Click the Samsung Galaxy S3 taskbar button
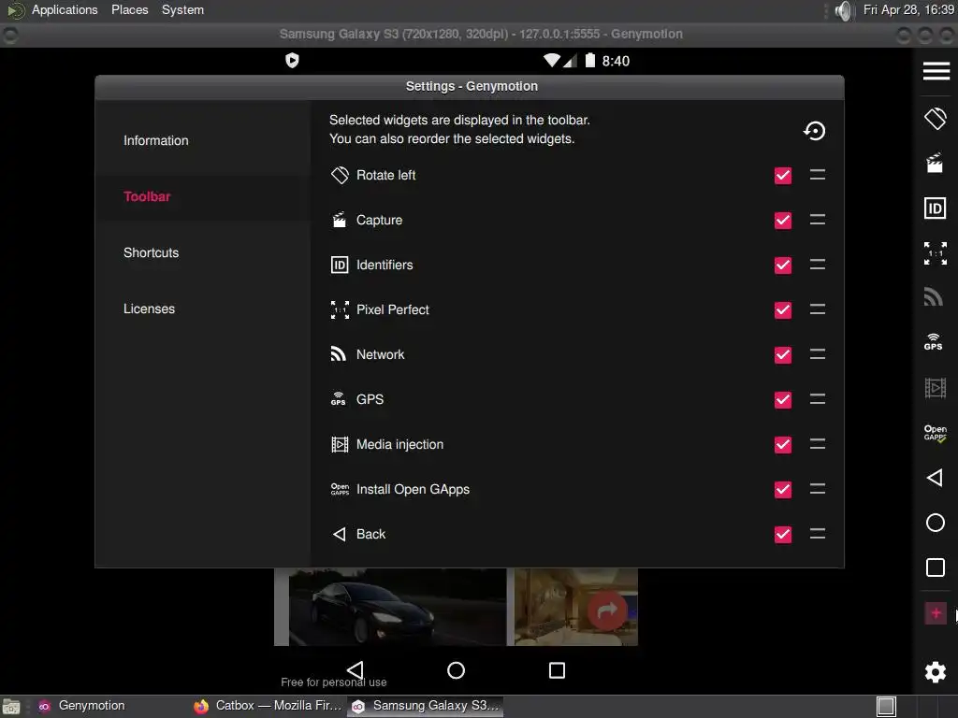 point(426,706)
